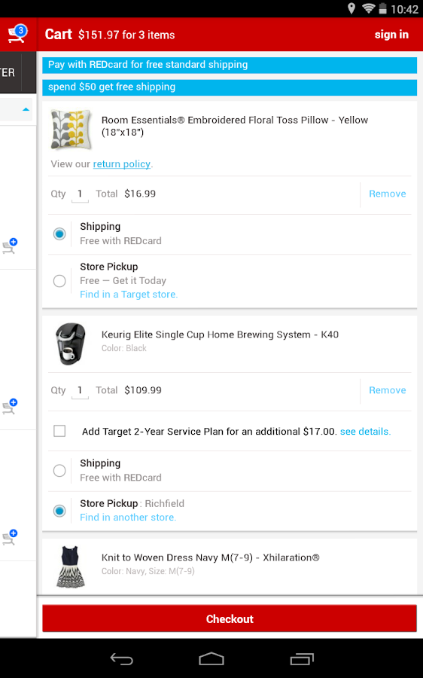
Task: Open the Android recent apps icon
Action: (x=302, y=658)
